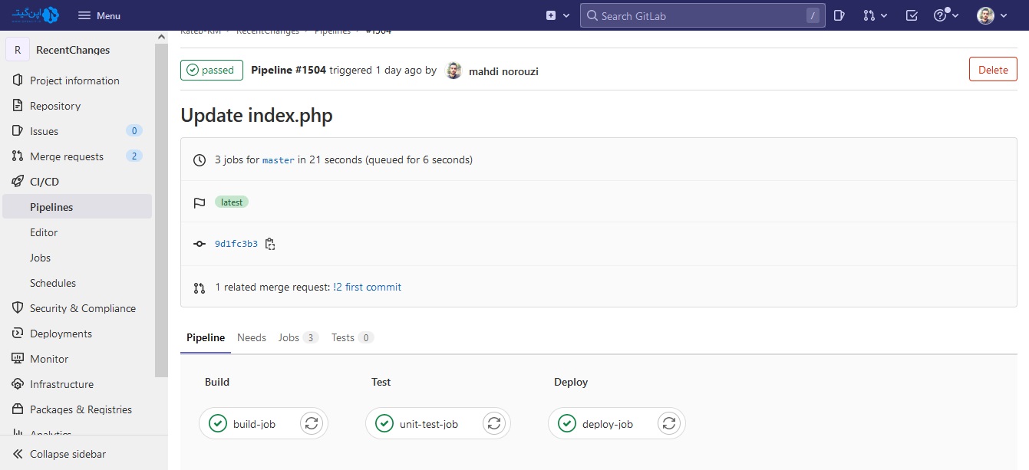The image size is (1029, 470).
Task: Collapse the sidebar
Action: click(x=68, y=454)
